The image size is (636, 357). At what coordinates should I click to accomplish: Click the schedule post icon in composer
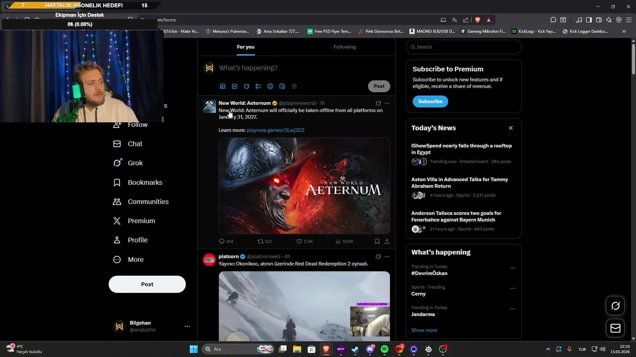click(282, 86)
